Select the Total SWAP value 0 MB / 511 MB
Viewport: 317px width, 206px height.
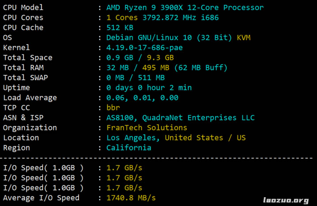click(136, 78)
